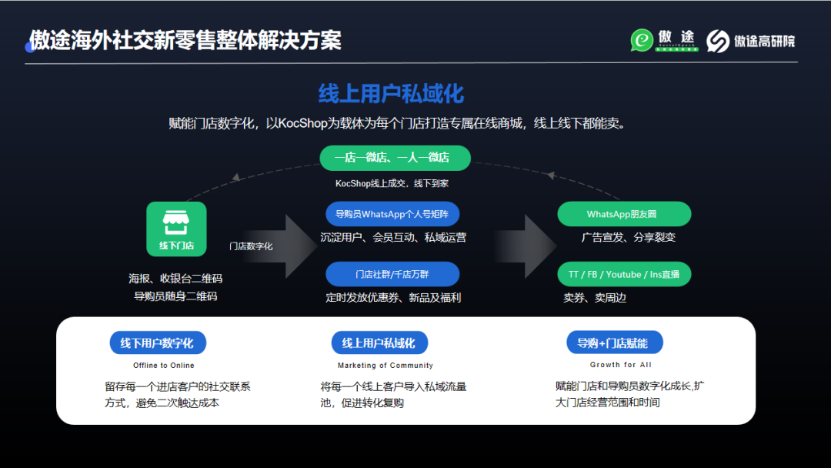Screen dimensions: 831x468
Task: Select the WhatsApp朋友圈 green pill
Action: (624, 214)
